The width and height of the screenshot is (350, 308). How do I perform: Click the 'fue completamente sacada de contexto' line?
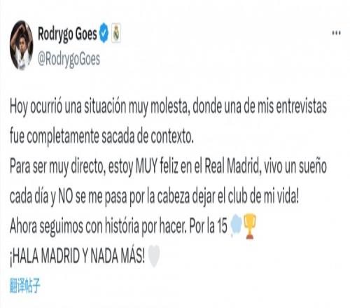click(101, 136)
